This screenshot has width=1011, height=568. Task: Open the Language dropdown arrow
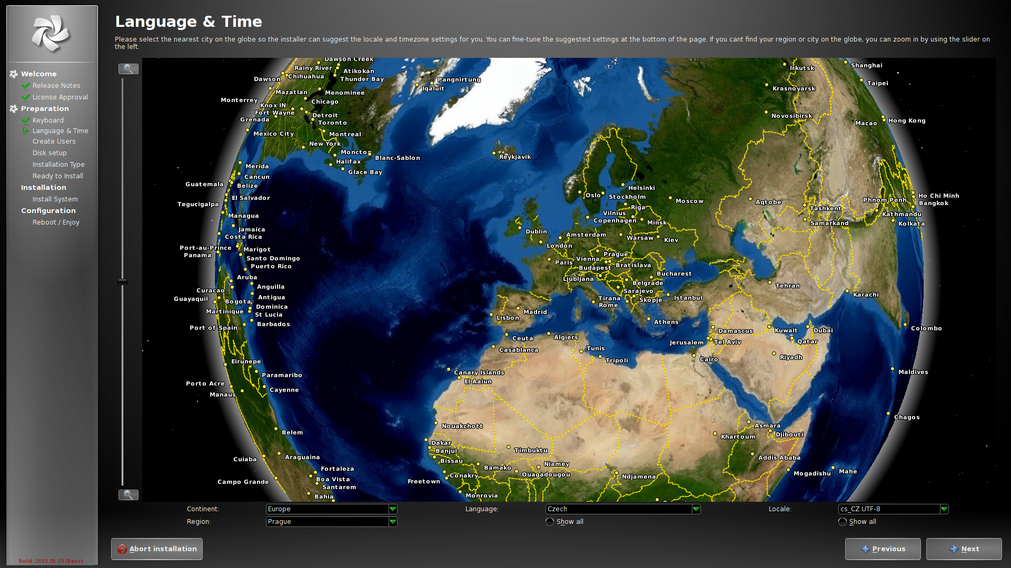click(x=696, y=509)
